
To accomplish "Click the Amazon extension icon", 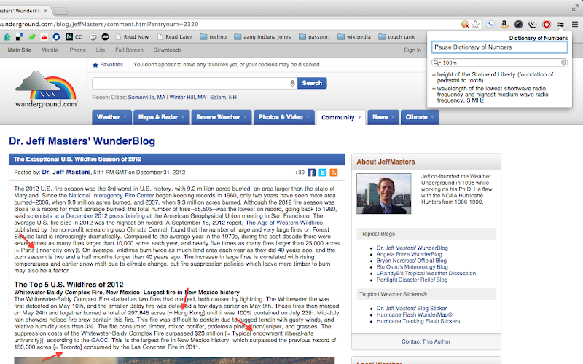I will tap(504, 25).
